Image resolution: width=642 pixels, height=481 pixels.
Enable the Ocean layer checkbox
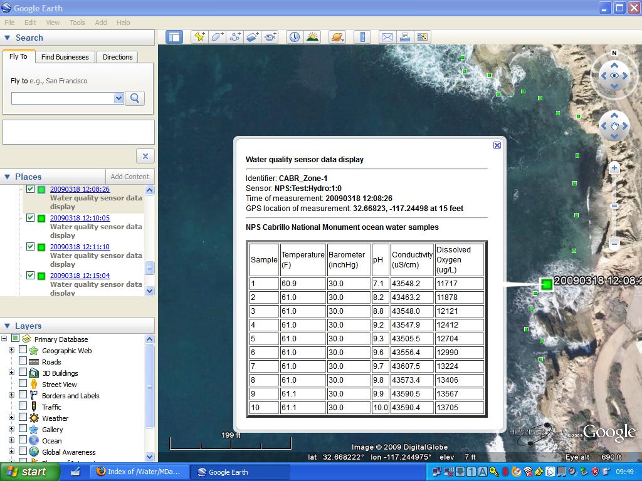click(23, 440)
